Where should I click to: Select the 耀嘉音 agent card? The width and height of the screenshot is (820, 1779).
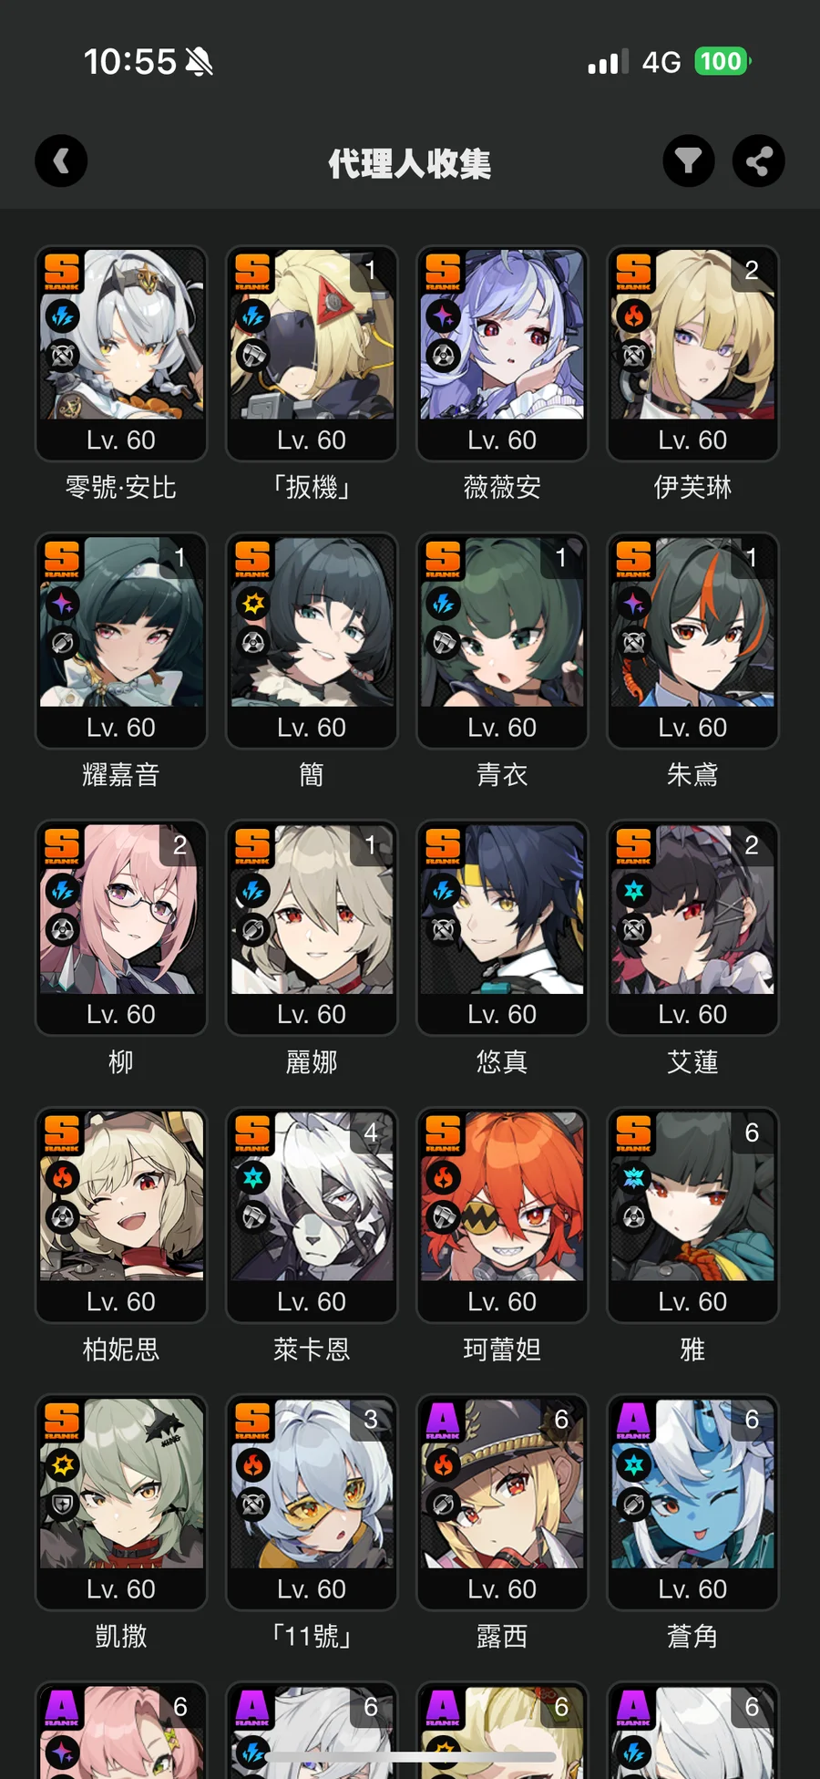click(x=121, y=640)
